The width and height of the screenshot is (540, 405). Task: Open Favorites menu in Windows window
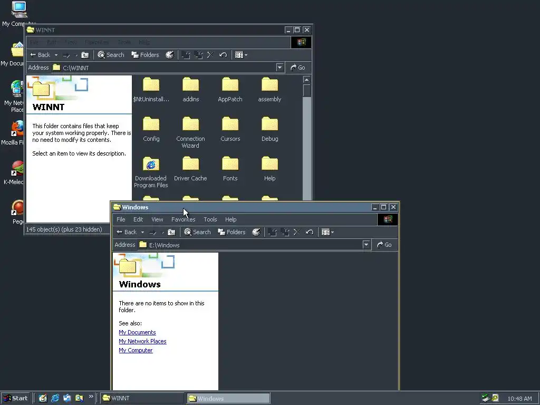(183, 219)
